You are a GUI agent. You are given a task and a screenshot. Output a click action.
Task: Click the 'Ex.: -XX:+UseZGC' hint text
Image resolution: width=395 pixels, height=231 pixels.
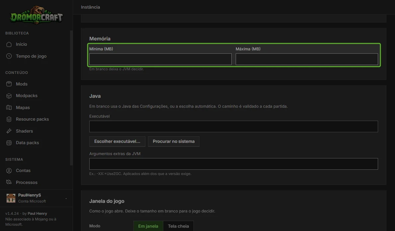point(140,174)
